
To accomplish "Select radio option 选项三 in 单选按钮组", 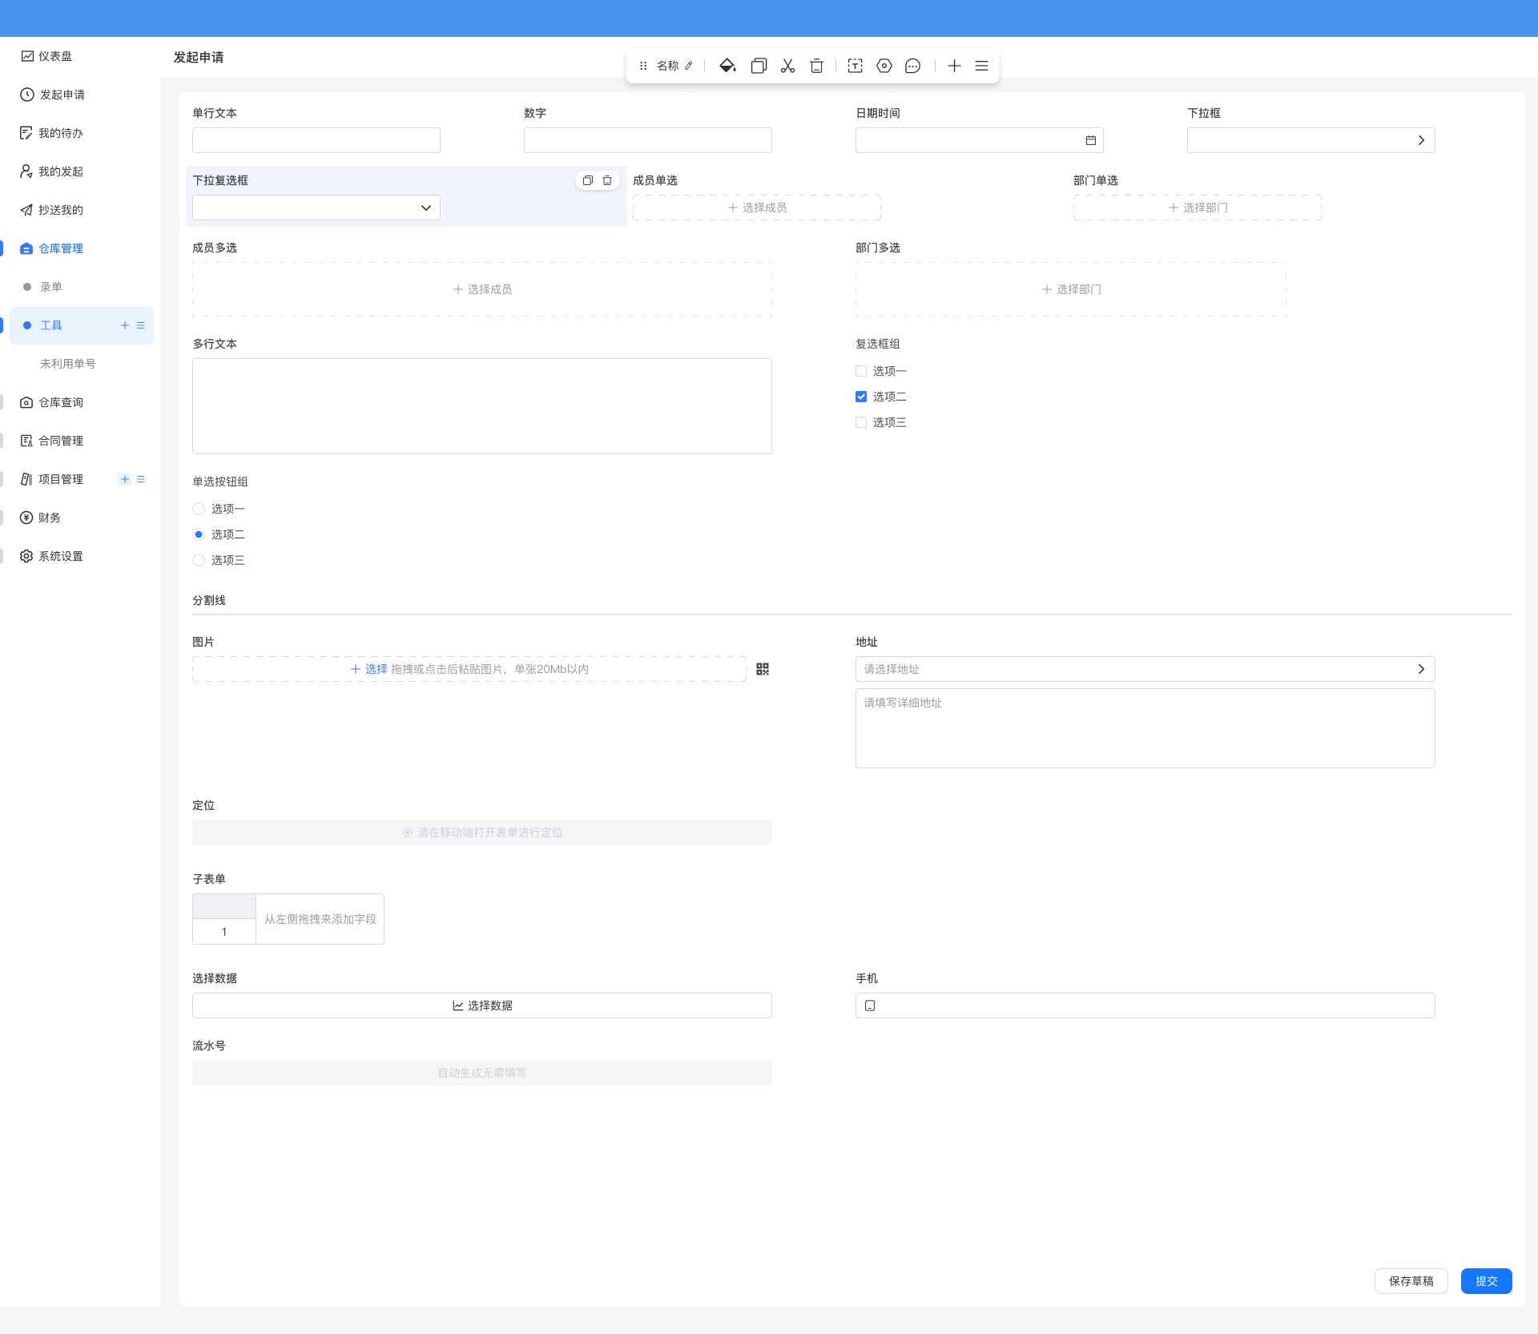I will pos(198,559).
